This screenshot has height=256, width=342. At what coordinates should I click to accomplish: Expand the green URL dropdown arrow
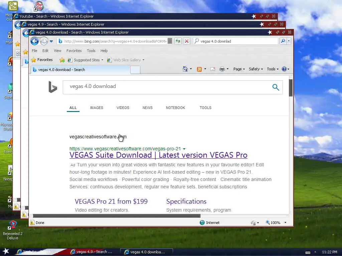(184, 149)
